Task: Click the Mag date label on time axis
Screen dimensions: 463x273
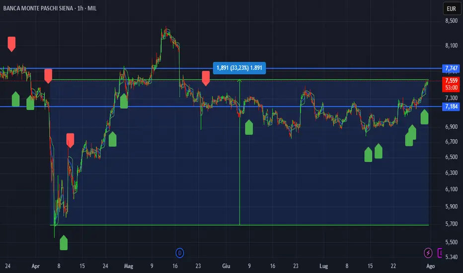Action: coord(129,266)
